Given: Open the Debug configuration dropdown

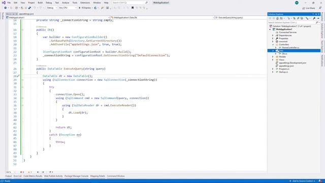Looking at the screenshot, I should pos(52,8).
